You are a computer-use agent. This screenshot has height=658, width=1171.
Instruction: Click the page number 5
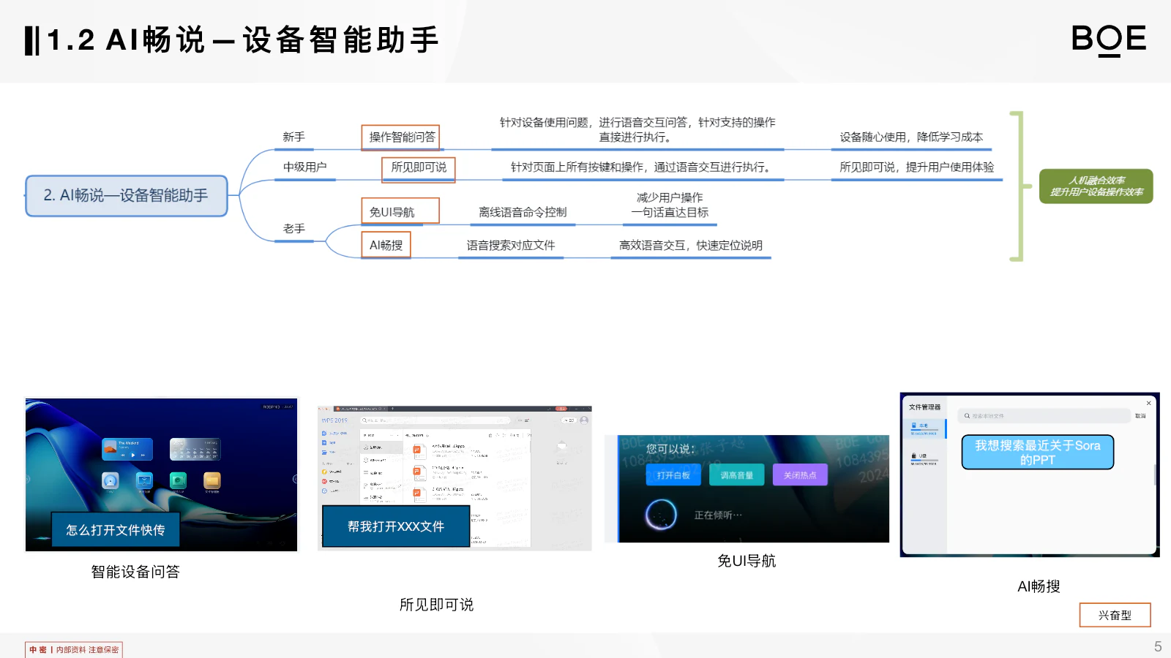click(x=1158, y=646)
